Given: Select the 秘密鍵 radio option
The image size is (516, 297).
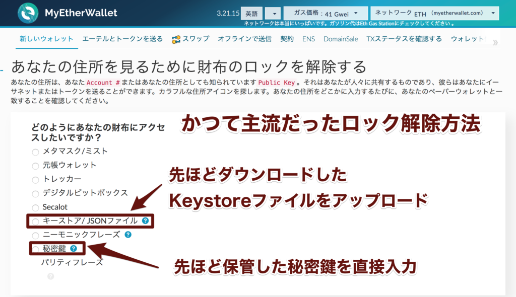Looking at the screenshot, I should (x=36, y=249).
